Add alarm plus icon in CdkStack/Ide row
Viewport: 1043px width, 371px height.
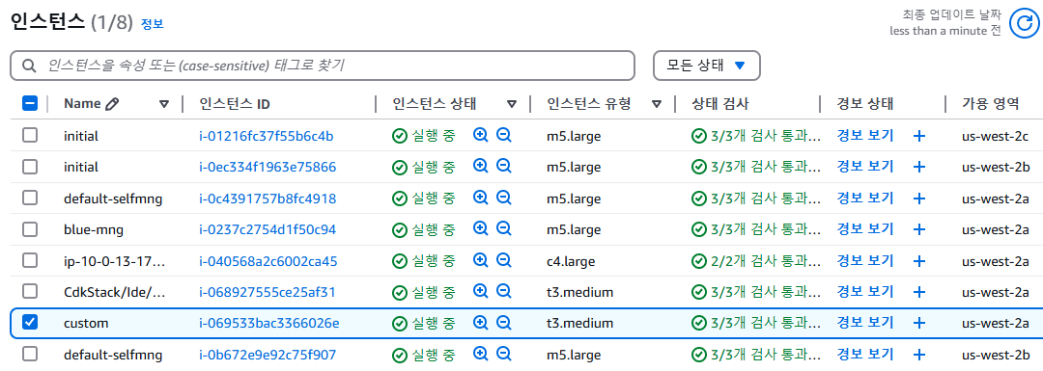pyautogui.click(x=919, y=292)
